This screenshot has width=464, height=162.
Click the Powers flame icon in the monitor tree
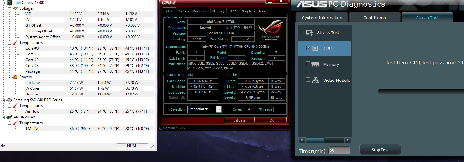[x=15, y=77]
